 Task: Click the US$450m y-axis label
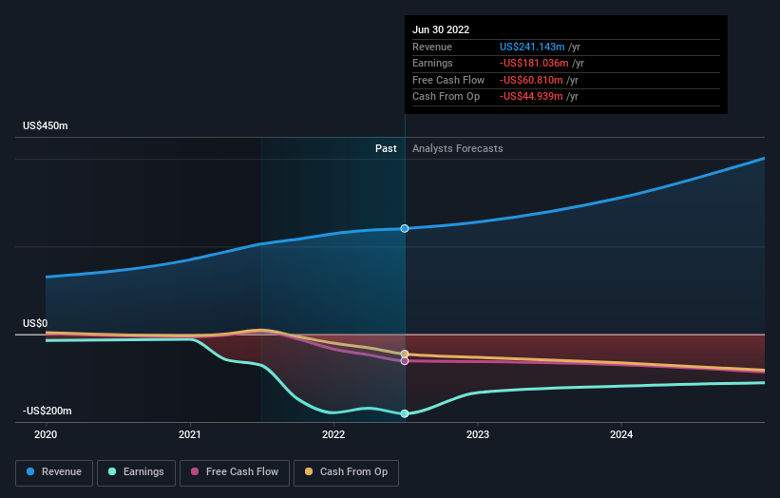(46, 125)
